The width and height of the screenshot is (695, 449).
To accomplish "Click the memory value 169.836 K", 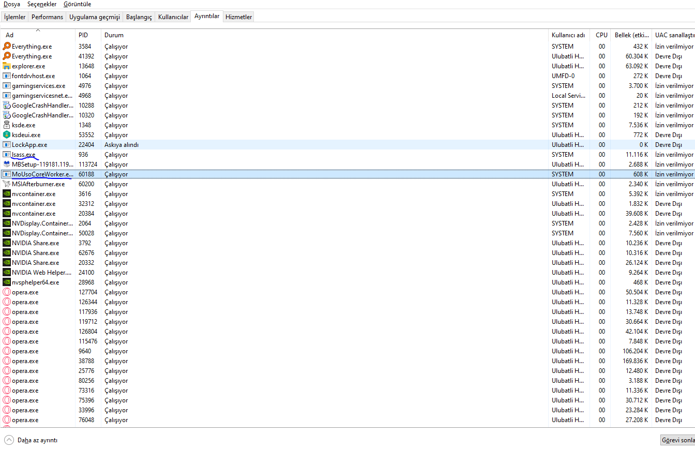I will [636, 361].
